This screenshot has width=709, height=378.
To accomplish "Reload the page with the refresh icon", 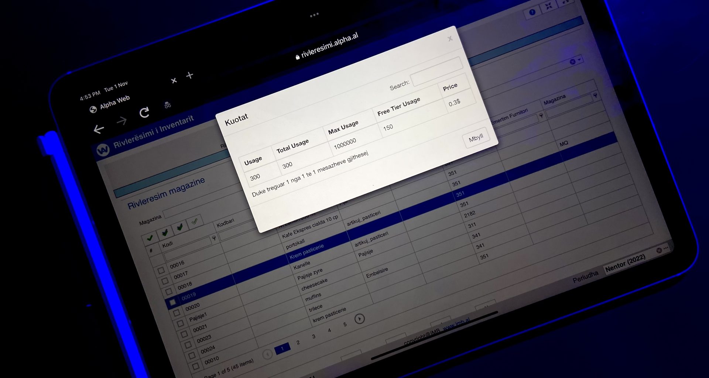I will [x=144, y=112].
